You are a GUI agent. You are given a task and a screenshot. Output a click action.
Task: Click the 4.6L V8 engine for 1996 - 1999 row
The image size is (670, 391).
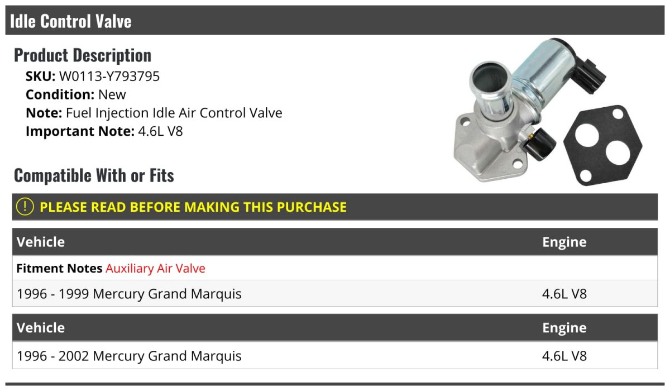564,294
